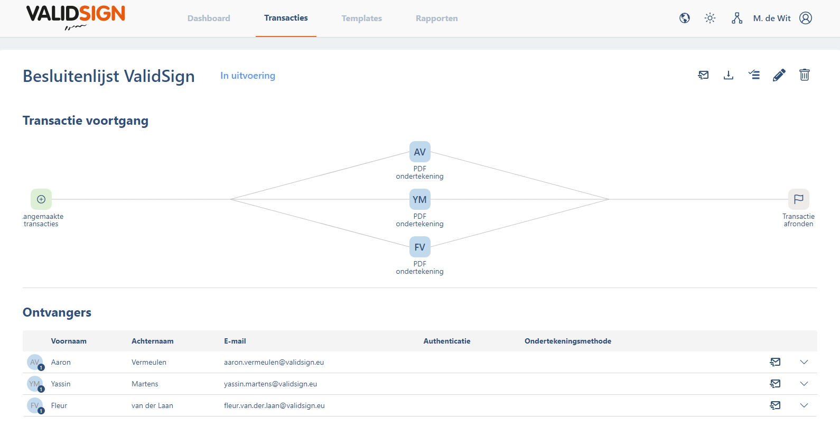Click the Transactie afronden flag node
Image resolution: width=840 pixels, height=435 pixels.
pos(799,199)
